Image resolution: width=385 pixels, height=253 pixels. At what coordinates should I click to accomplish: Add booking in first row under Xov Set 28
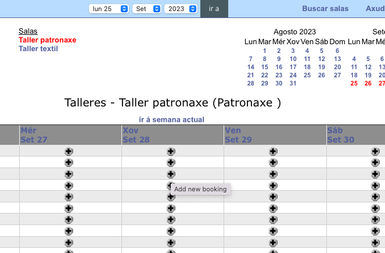click(171, 151)
